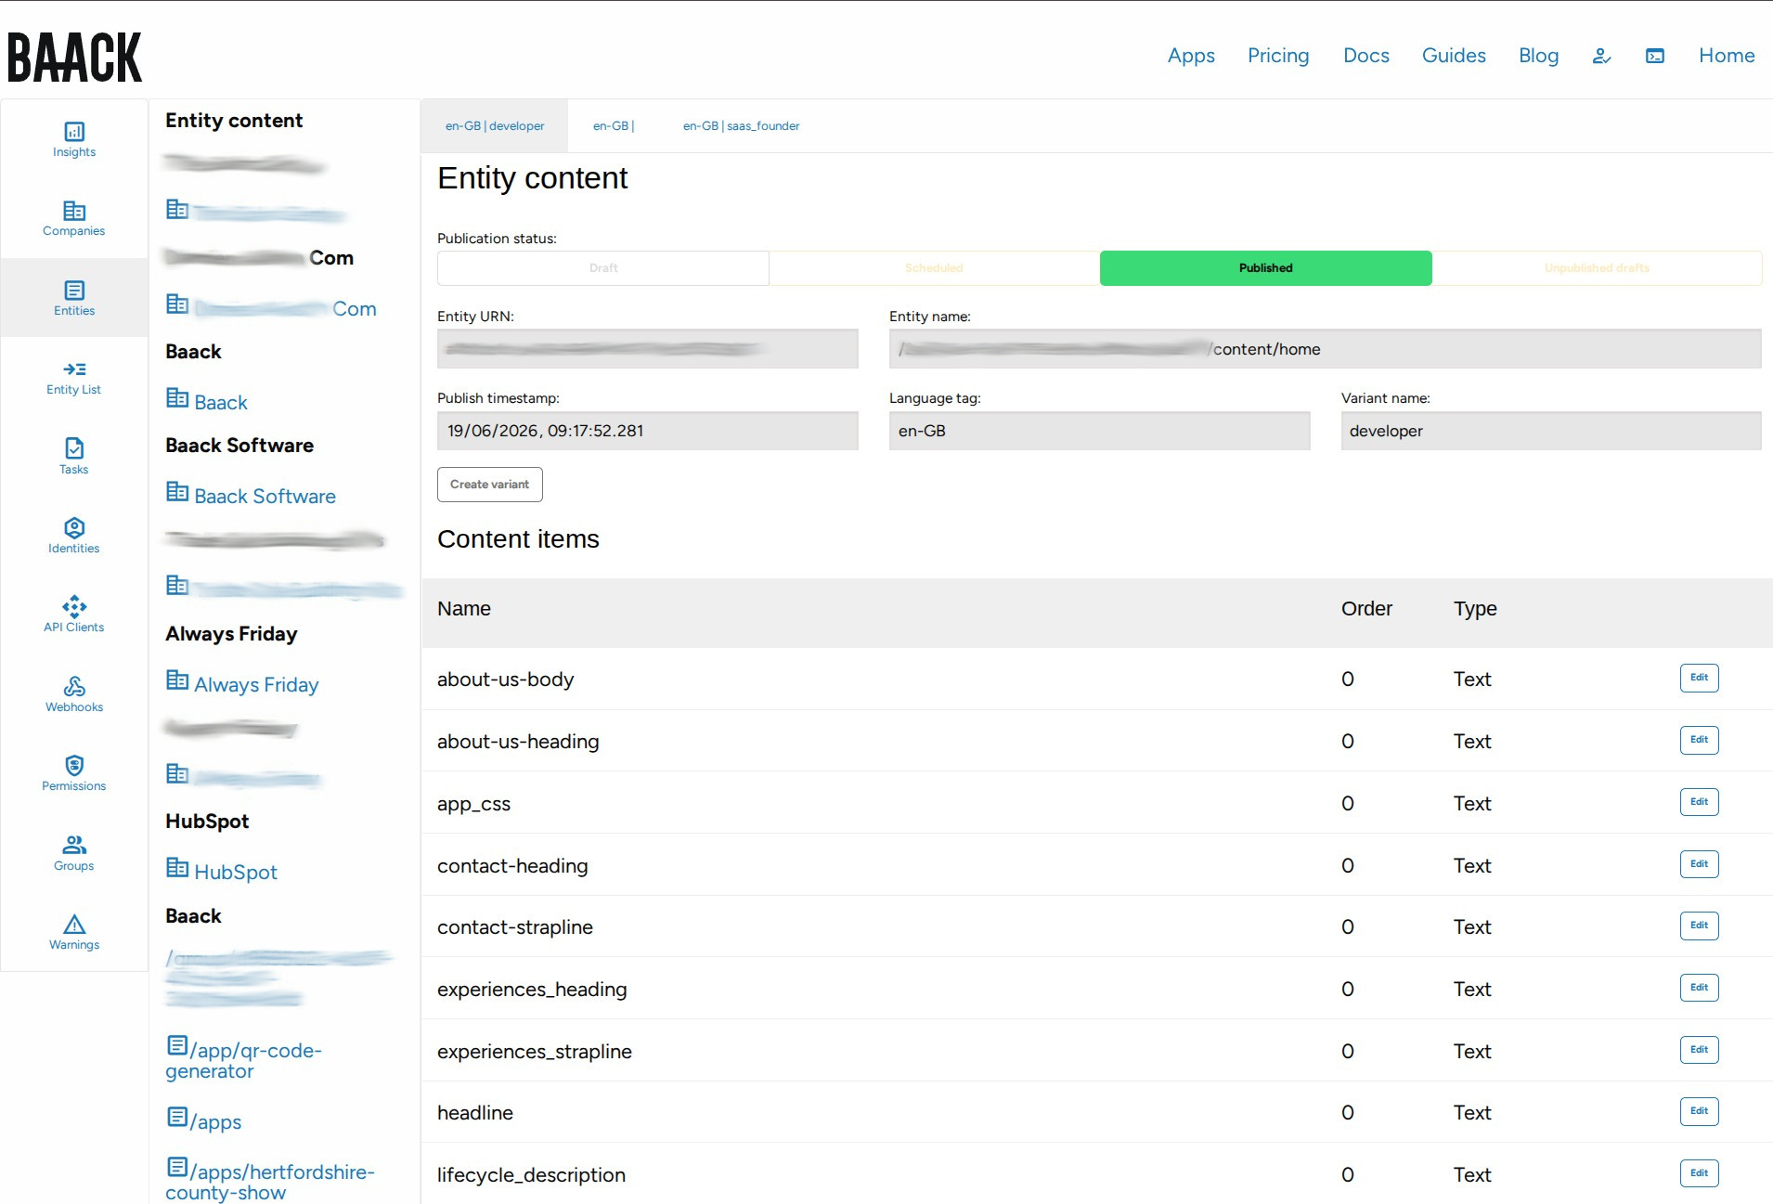Open the /apps entity link
1773x1204 pixels.
tap(204, 1120)
